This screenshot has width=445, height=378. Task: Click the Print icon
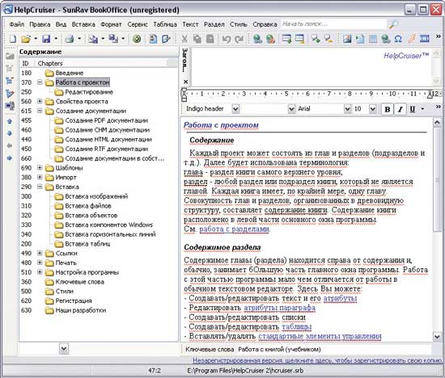pos(70,39)
